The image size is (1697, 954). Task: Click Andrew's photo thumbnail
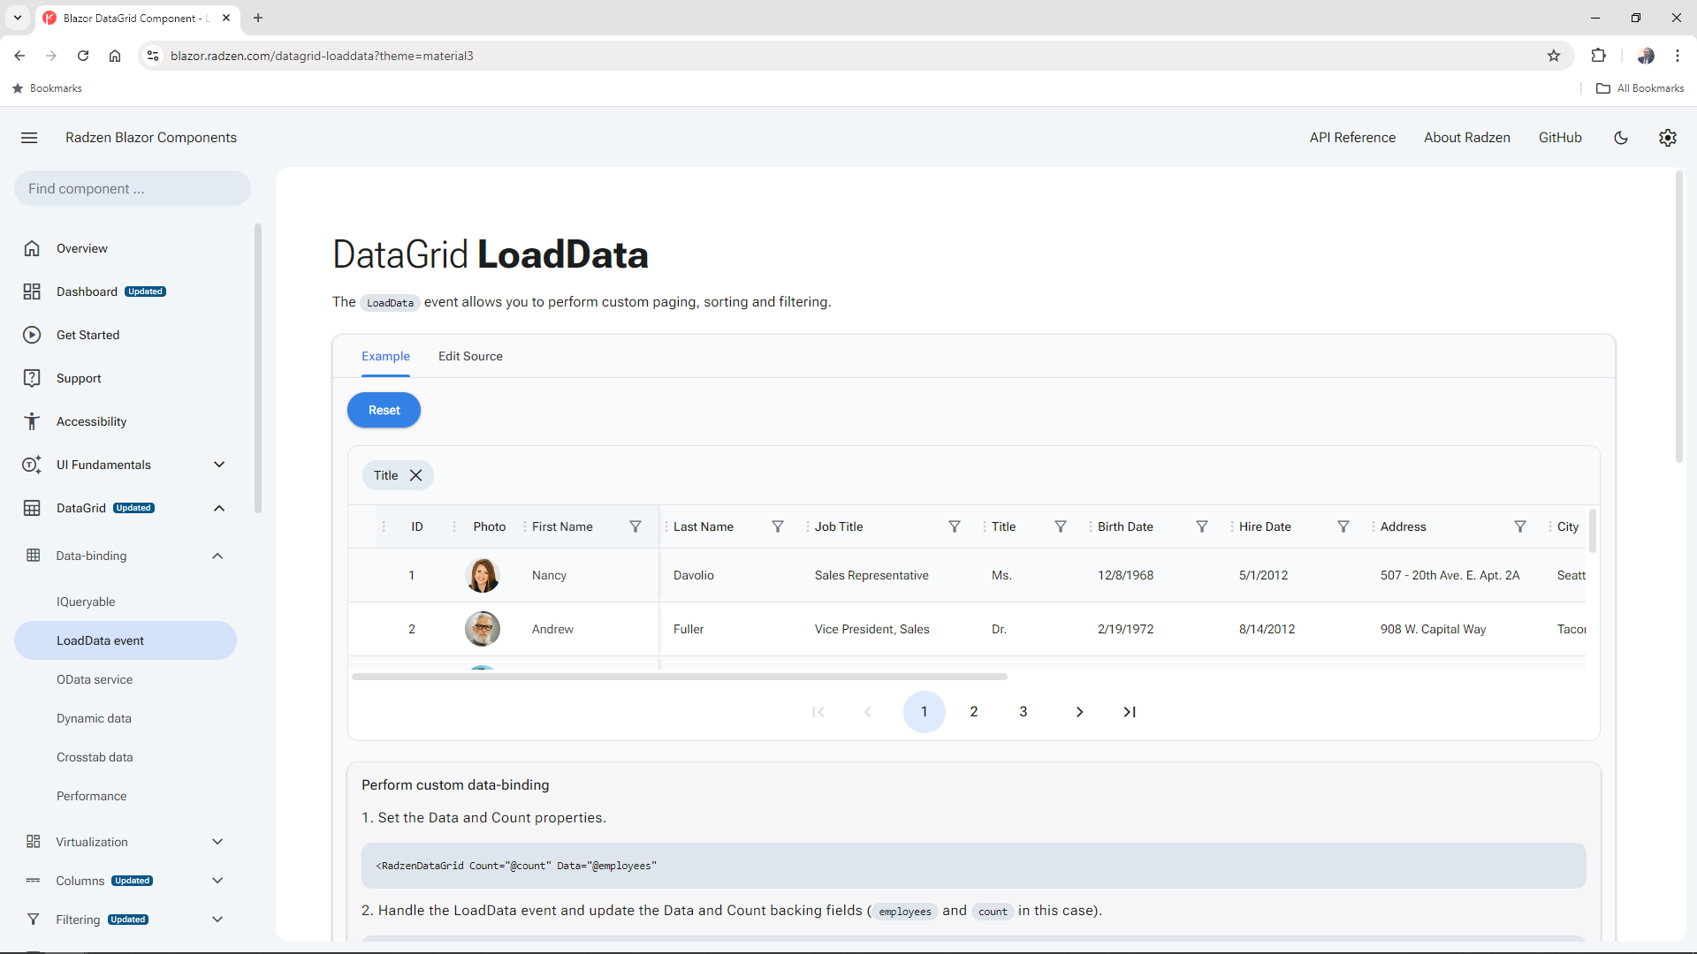click(x=483, y=629)
